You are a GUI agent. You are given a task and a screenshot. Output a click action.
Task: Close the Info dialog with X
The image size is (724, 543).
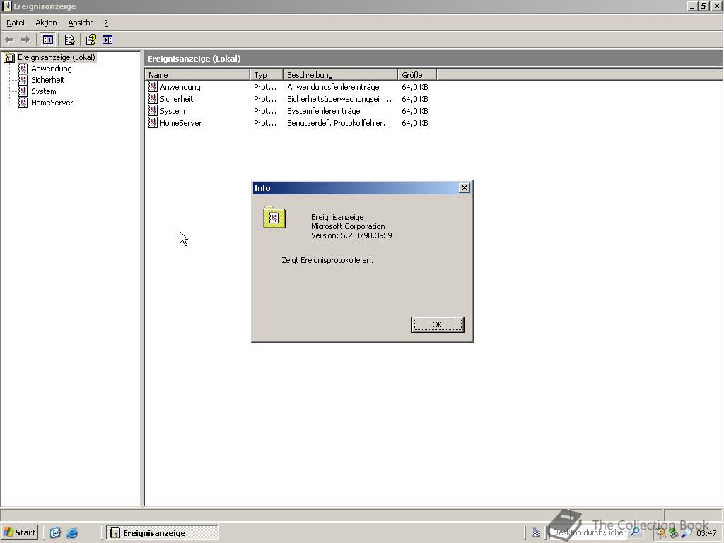(x=465, y=187)
